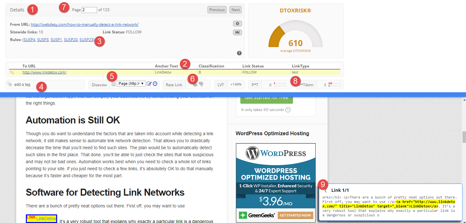Click the highlighted anchor HTML code snippet
Screen dimensions: 466x223
pyautogui.click(x=388, y=204)
